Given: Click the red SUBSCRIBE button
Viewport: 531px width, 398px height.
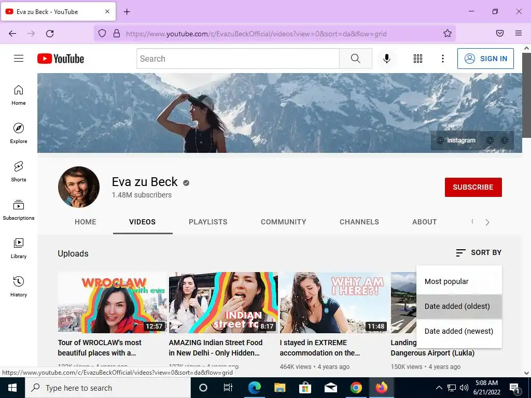Looking at the screenshot, I should click(x=473, y=187).
